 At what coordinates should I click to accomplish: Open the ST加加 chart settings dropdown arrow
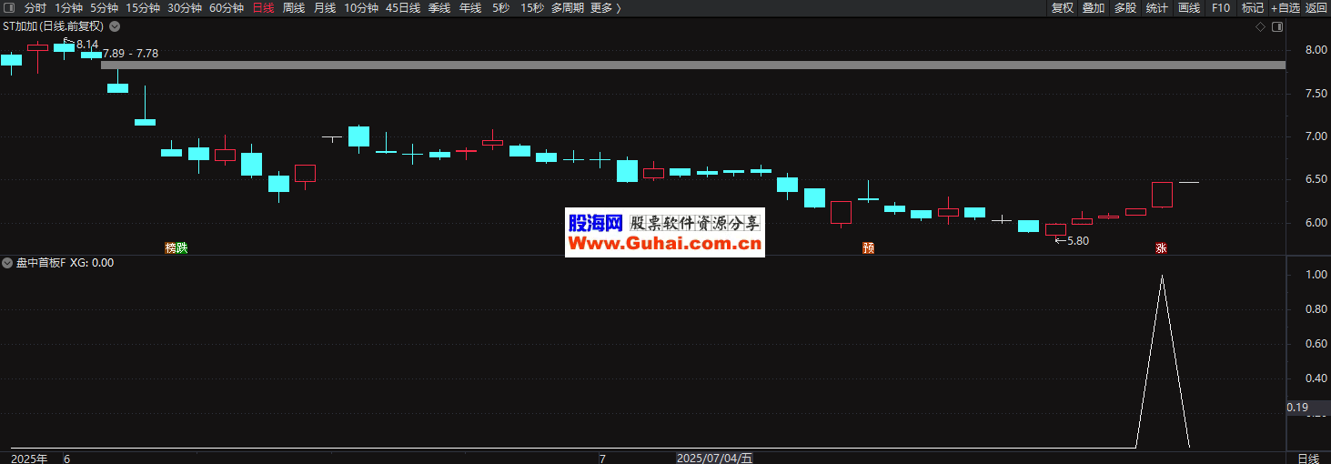[x=114, y=26]
